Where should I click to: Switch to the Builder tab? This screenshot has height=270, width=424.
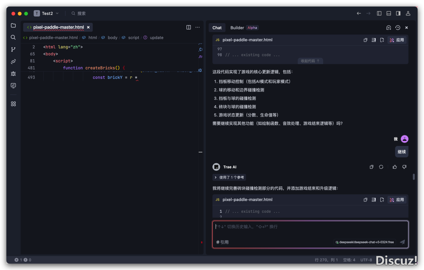coord(244,27)
